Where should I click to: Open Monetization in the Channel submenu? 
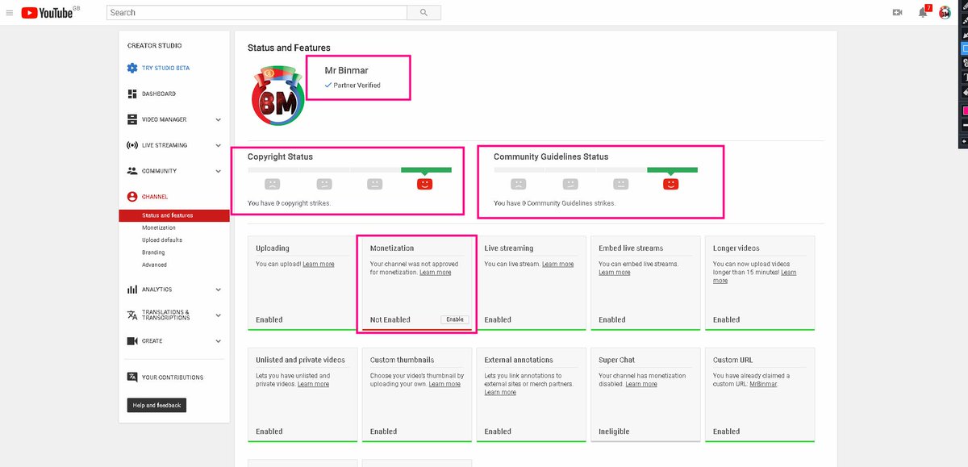pos(159,228)
